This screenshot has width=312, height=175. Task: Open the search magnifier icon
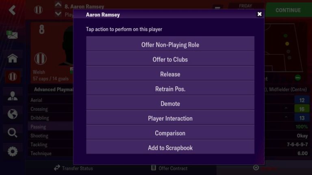pyautogui.click(x=12, y=132)
